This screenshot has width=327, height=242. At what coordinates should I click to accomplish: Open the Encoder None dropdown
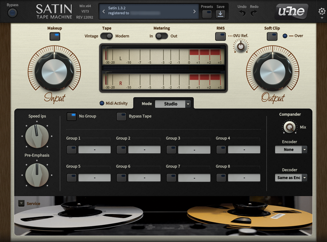pyautogui.click(x=291, y=150)
